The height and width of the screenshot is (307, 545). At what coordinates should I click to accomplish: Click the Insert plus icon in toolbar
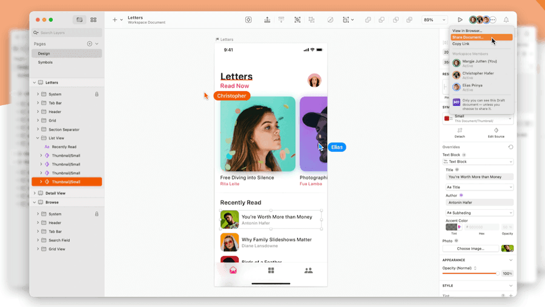[x=114, y=20]
